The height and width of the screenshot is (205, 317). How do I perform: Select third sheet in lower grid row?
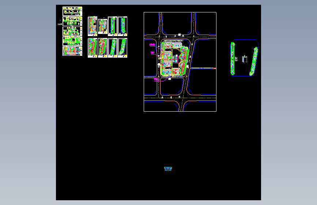[x=113, y=48]
